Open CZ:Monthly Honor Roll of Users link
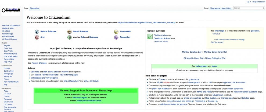 [x=204, y=58]
